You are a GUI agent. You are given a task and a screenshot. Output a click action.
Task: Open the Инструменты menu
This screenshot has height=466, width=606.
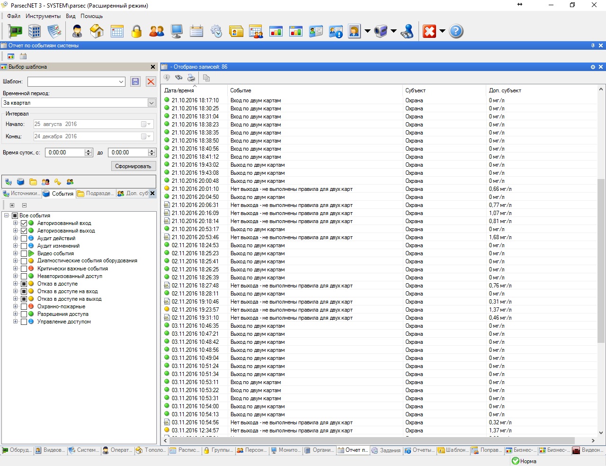pos(43,16)
